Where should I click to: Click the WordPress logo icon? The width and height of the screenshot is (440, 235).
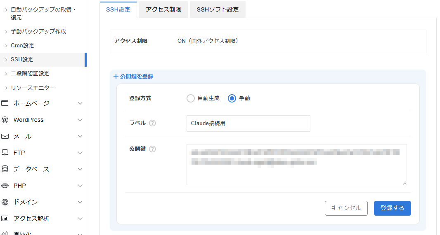(5, 120)
